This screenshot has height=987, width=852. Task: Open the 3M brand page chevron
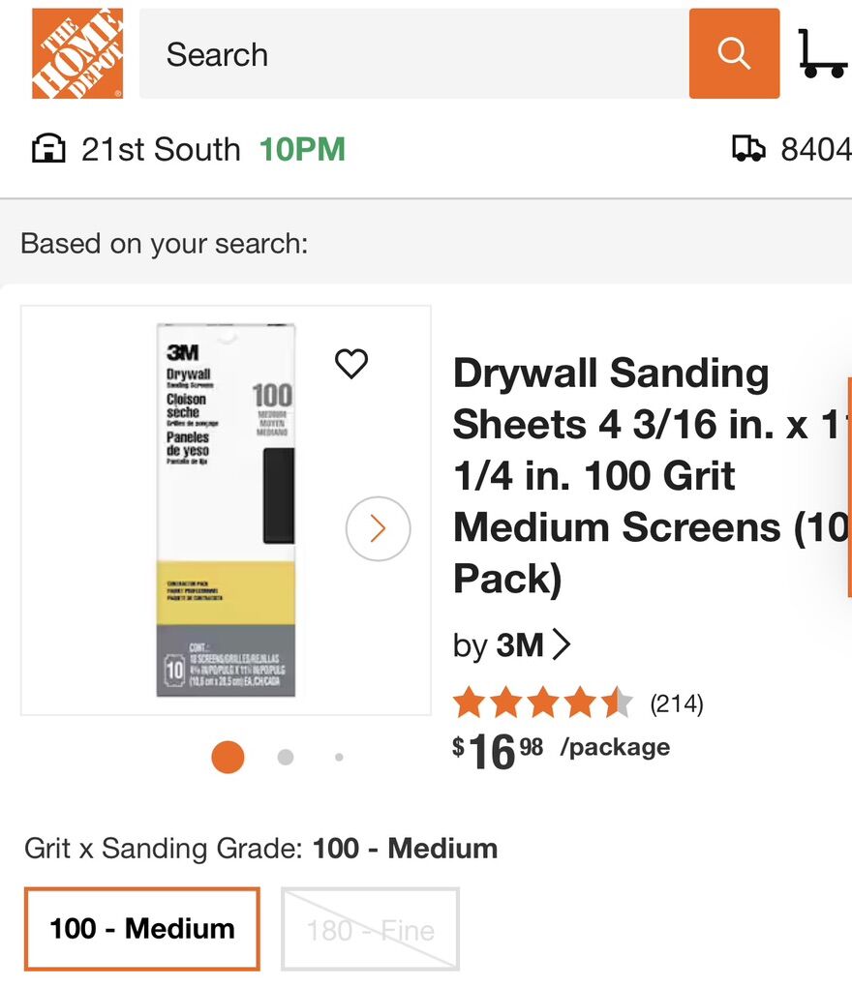point(562,644)
